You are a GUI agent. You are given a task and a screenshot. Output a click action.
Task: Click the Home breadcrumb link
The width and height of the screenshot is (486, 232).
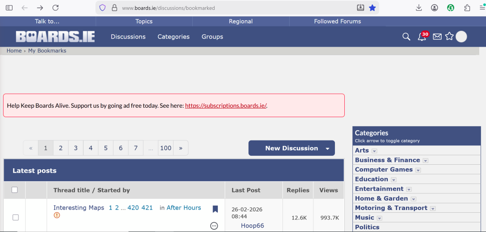[x=14, y=51]
